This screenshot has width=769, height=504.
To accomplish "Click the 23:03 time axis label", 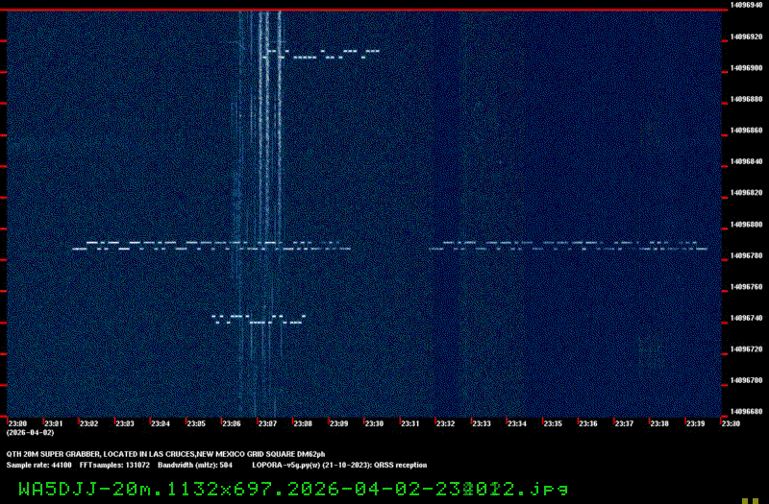I will click(x=125, y=423).
